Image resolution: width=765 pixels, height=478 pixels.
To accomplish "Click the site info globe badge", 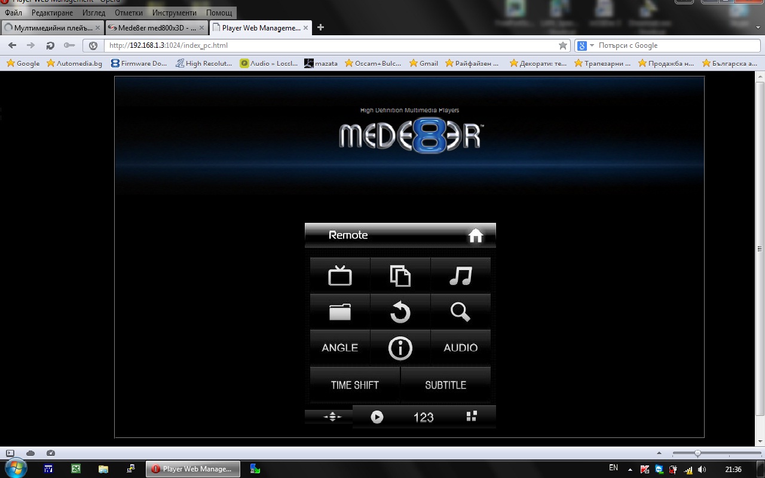I will (x=93, y=45).
